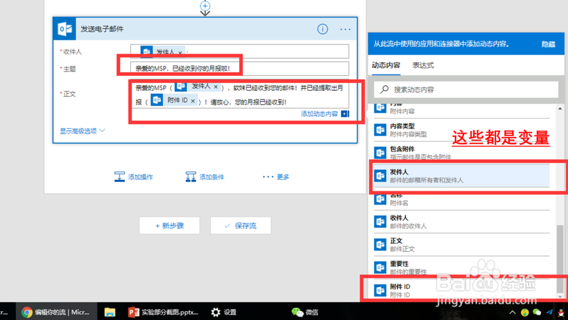The height and width of the screenshot is (320, 568).
Task: Click the + 新步骤 button
Action: [x=169, y=226]
